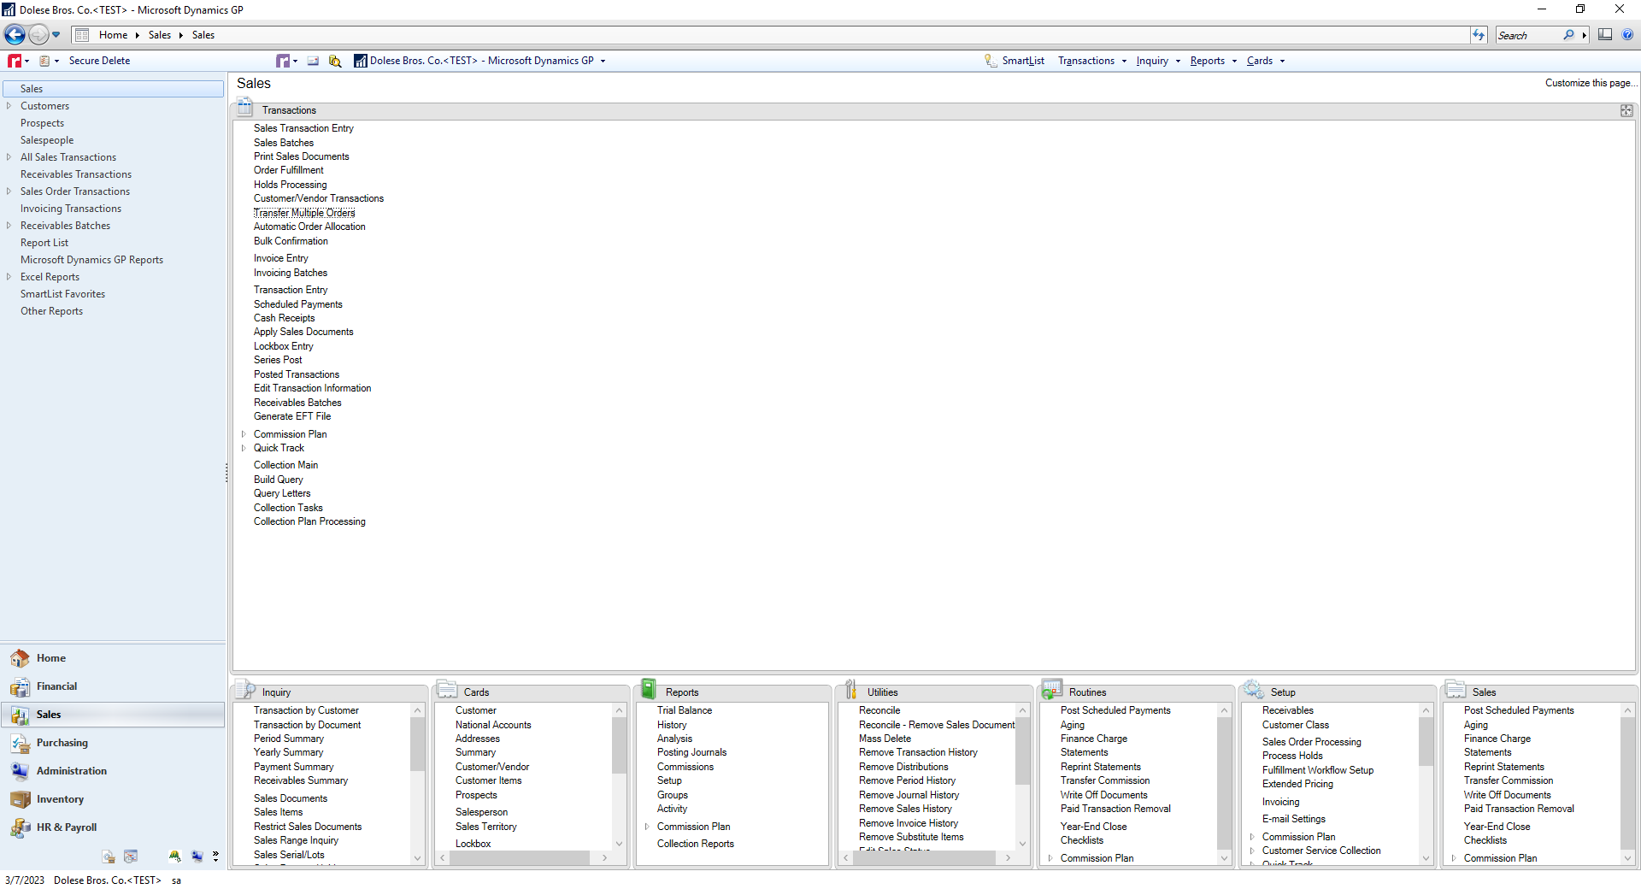Open Sales Order Processing in Setup panel

1312,742
